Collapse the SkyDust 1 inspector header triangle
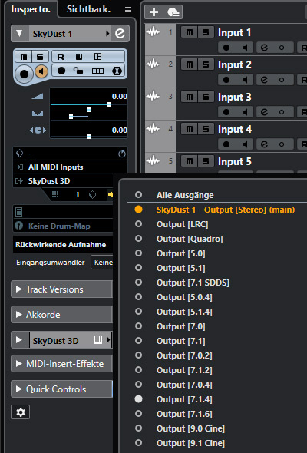This screenshot has height=453, width=307. click(x=19, y=34)
